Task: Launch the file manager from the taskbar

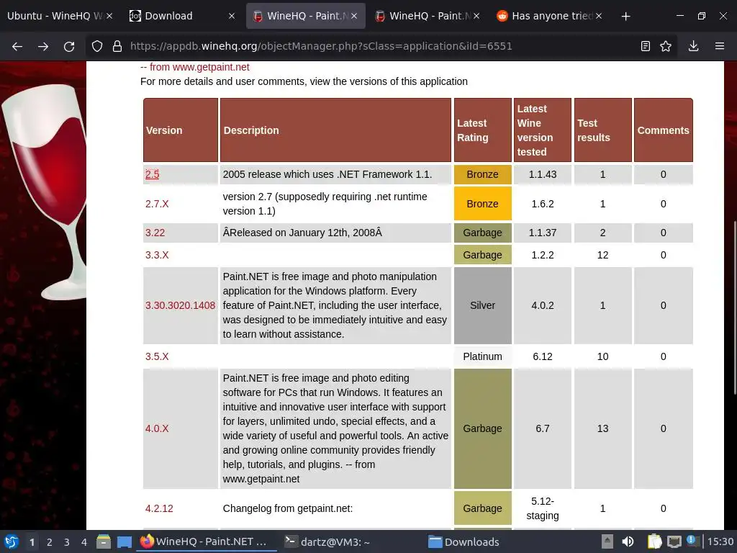Action: (104, 541)
